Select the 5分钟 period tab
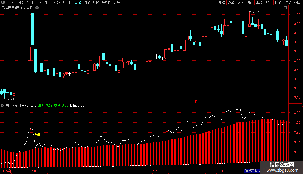Screen dimensions: 303x174 click(x=31, y=2)
